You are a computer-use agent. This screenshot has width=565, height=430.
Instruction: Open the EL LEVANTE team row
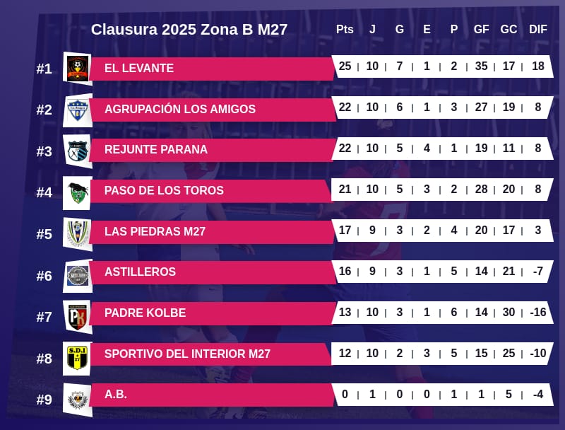pos(212,69)
